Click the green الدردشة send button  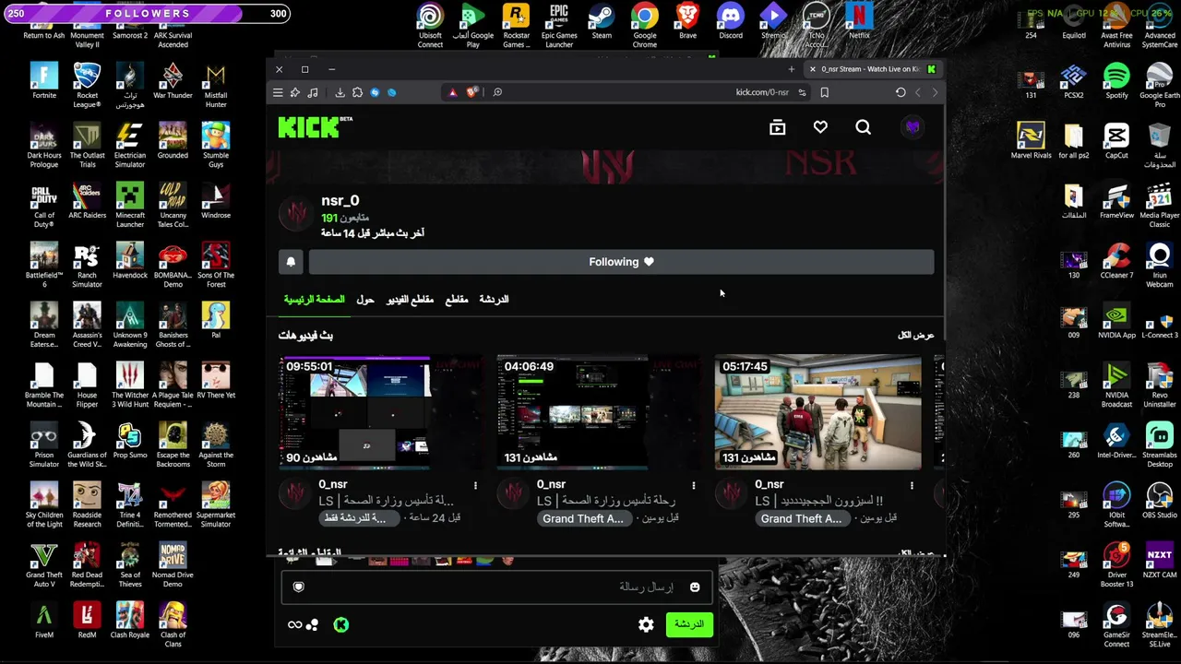point(689,624)
